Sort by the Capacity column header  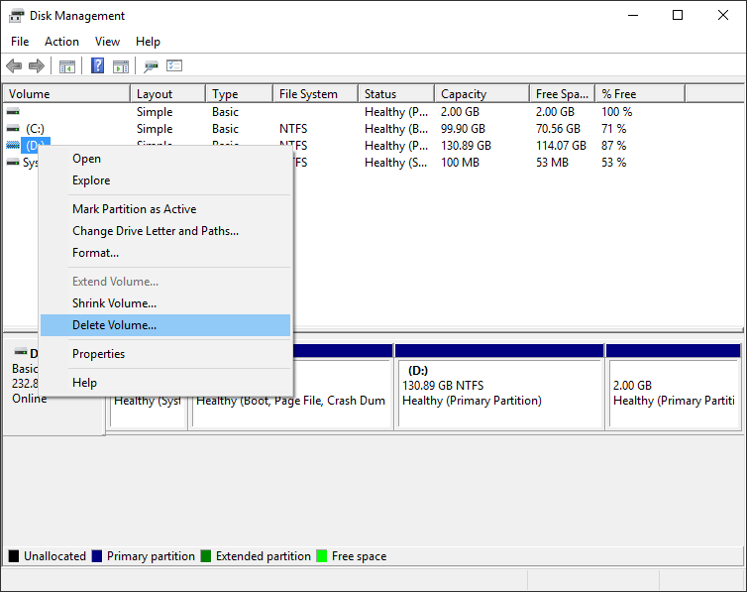tap(463, 94)
